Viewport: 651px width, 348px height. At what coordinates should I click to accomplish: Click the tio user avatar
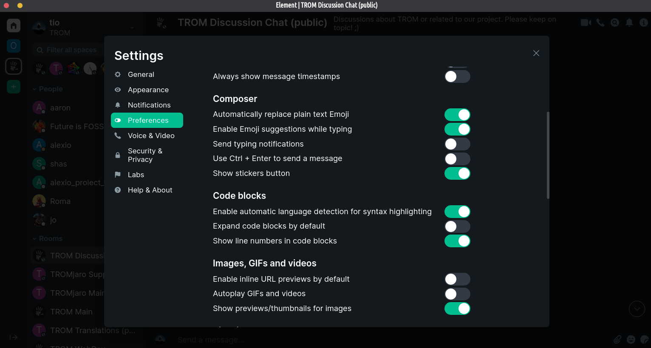pyautogui.click(x=39, y=27)
